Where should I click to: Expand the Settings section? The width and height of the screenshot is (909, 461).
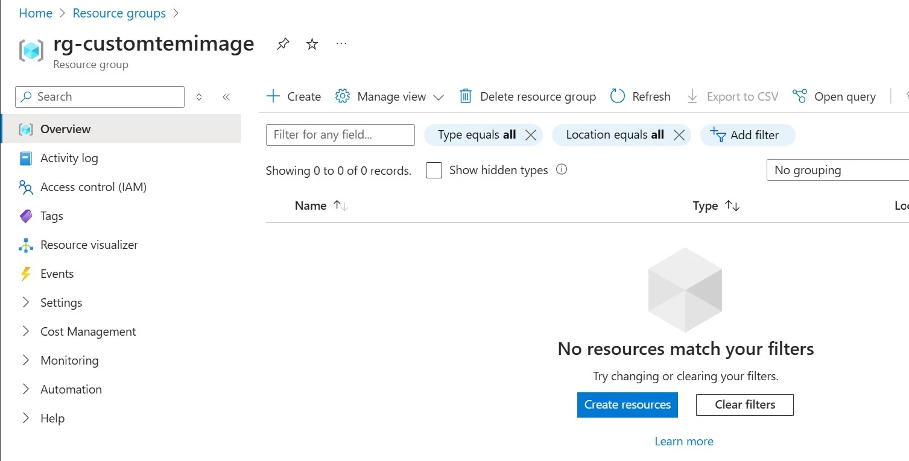(26, 303)
